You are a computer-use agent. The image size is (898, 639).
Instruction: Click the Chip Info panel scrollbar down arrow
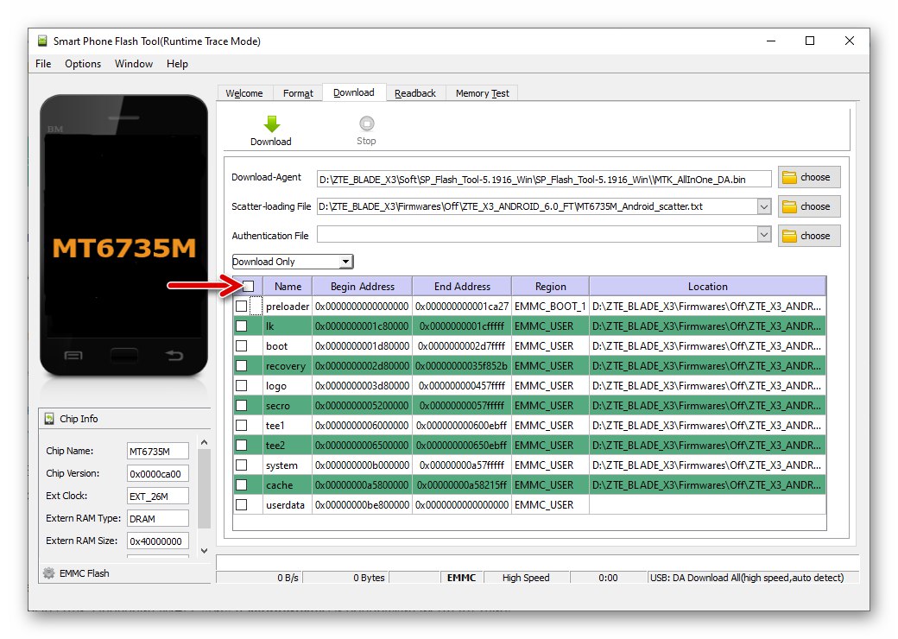coord(204,550)
